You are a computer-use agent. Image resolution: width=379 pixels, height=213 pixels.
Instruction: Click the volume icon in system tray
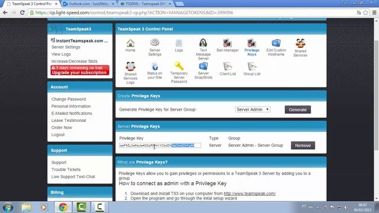346,207
